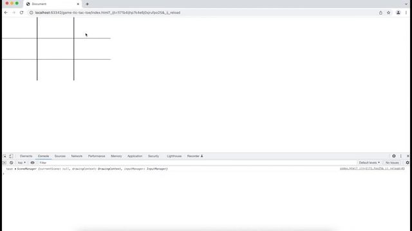This screenshot has height=231, width=412.
Task: Open console settings gear
Action: 407,162
